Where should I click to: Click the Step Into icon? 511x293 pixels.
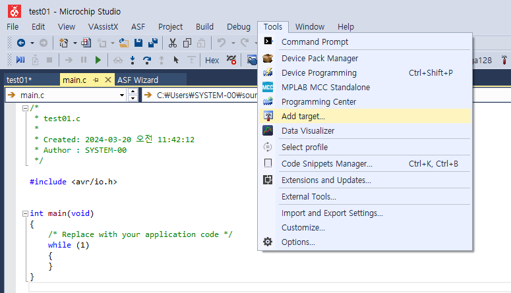pyautogui.click(x=133, y=60)
